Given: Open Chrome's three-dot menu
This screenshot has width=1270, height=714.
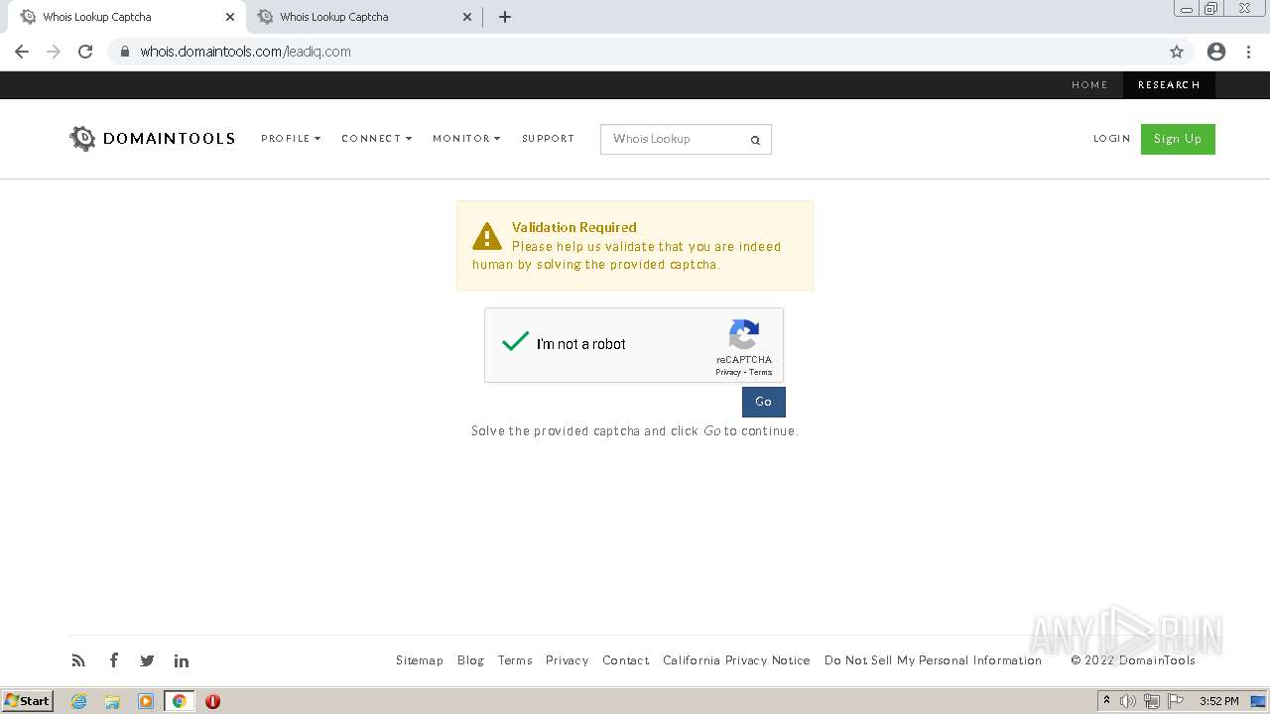Looking at the screenshot, I should pyautogui.click(x=1249, y=52).
